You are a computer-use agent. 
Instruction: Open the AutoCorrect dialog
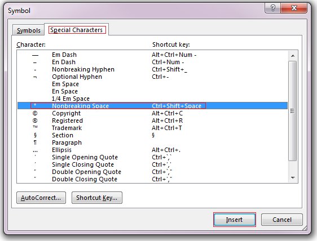[41, 198]
